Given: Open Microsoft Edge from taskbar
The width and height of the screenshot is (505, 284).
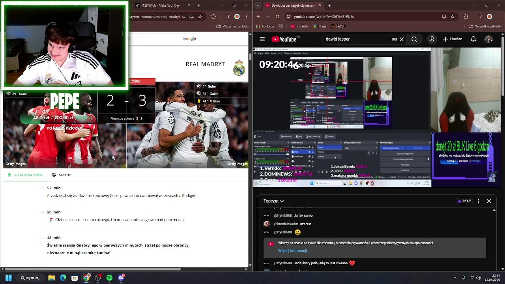Looking at the screenshot, I should (x=63, y=278).
